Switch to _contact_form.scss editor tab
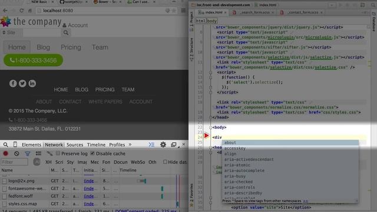Viewport: 377px width, 212px height. click(x=302, y=12)
